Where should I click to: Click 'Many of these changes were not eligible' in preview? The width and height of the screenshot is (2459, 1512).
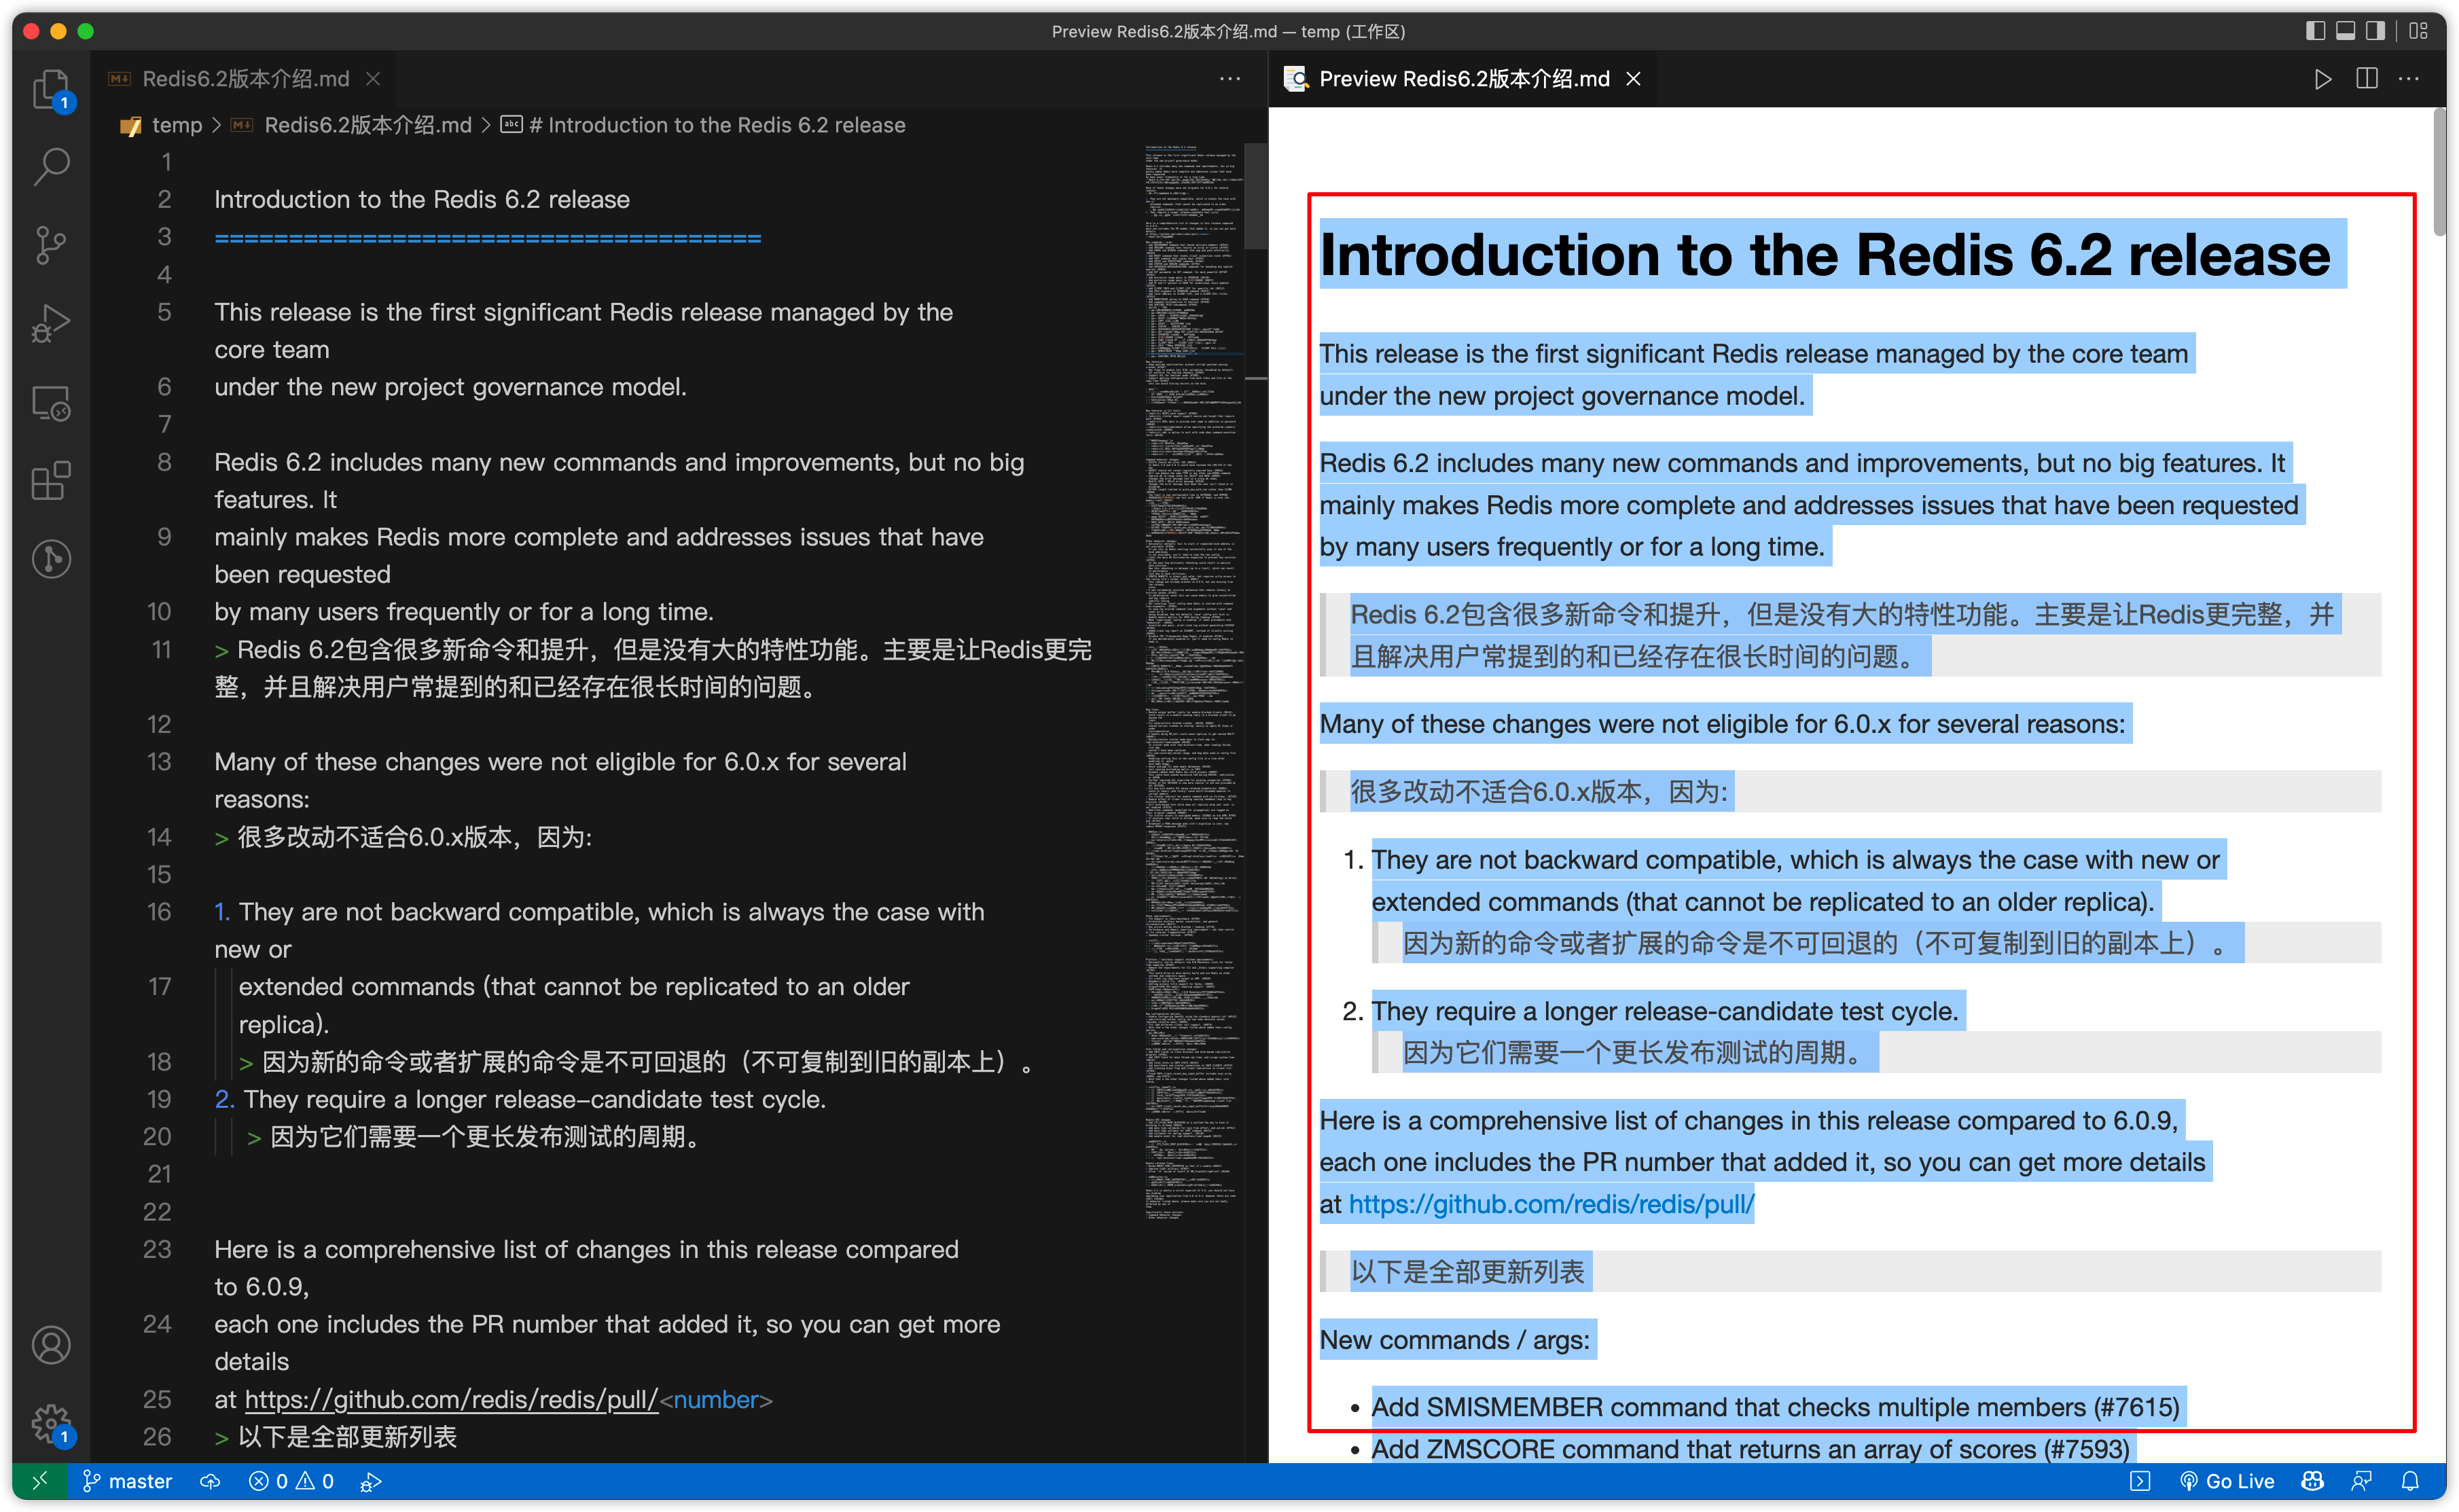pos(1723,724)
